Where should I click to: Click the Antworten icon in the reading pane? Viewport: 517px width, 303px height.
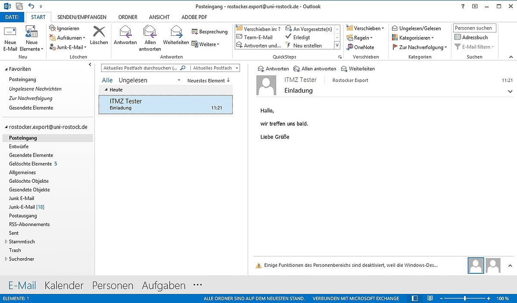261,69
